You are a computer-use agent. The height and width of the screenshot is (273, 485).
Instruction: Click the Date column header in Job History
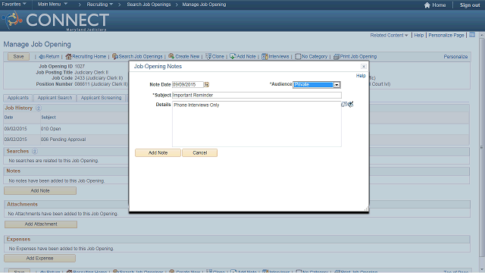(x=8, y=118)
